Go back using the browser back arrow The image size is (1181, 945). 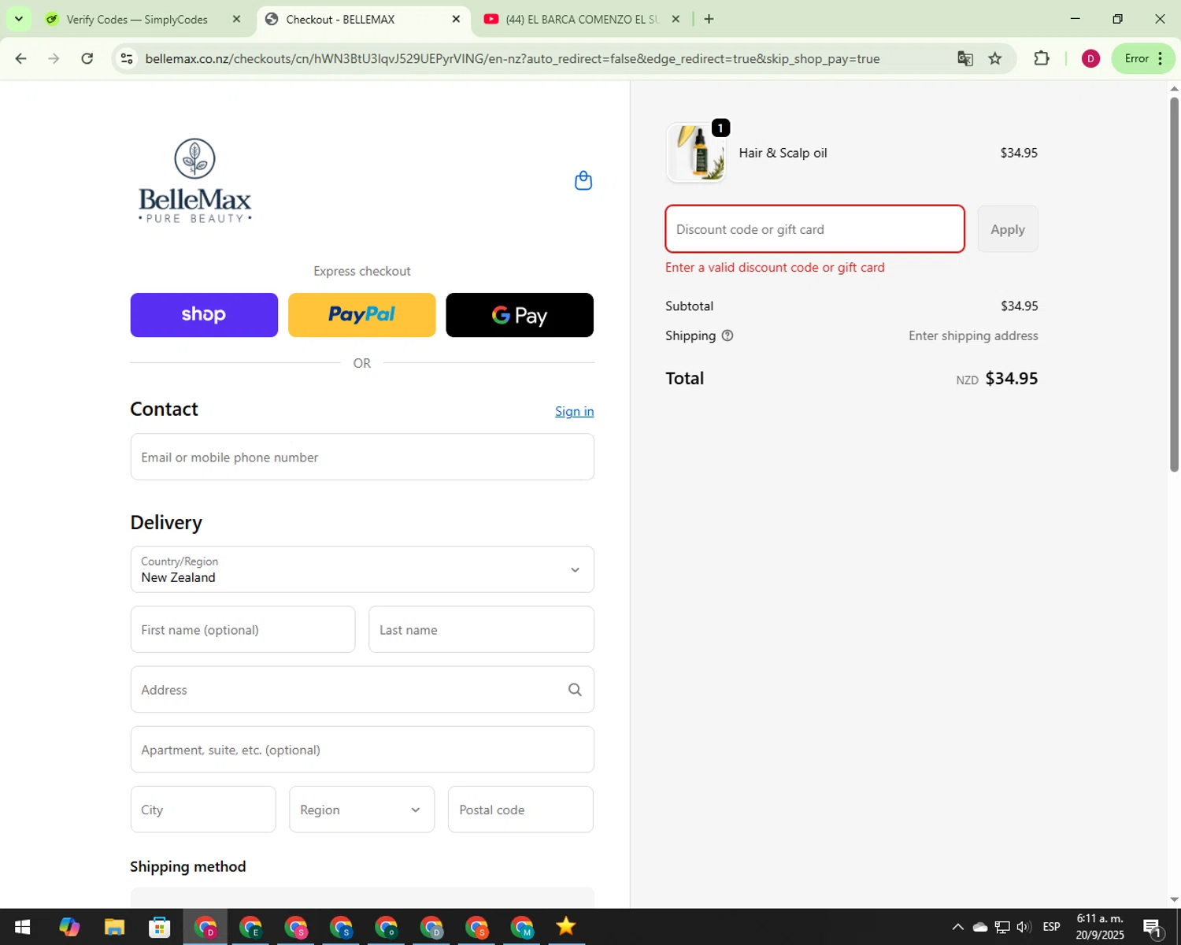click(21, 58)
